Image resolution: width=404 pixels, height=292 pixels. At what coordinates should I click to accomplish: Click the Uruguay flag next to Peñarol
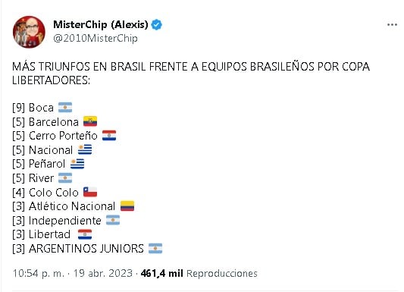point(77,164)
